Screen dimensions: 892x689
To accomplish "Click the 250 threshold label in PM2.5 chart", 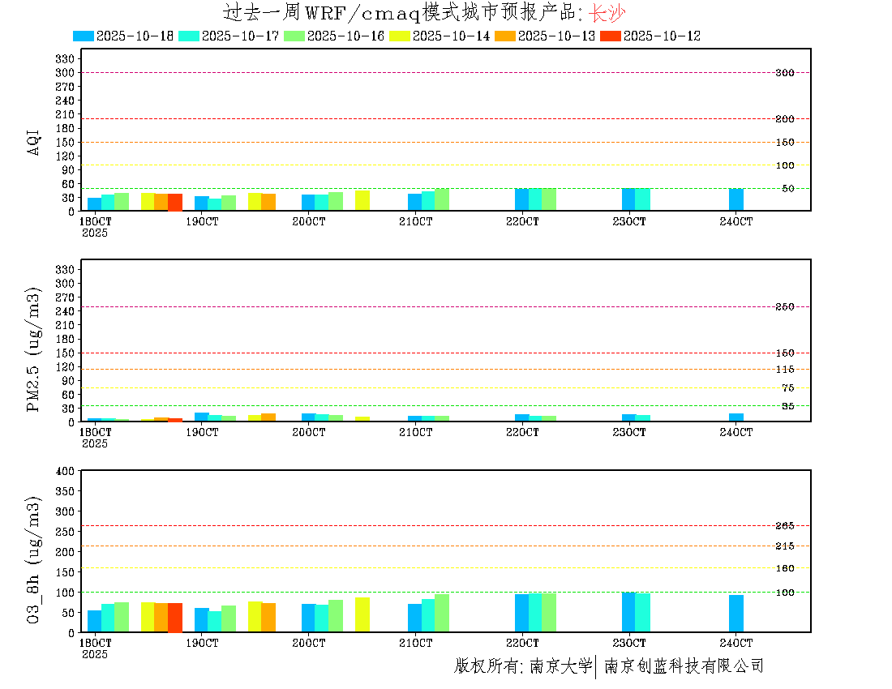I will tap(784, 307).
